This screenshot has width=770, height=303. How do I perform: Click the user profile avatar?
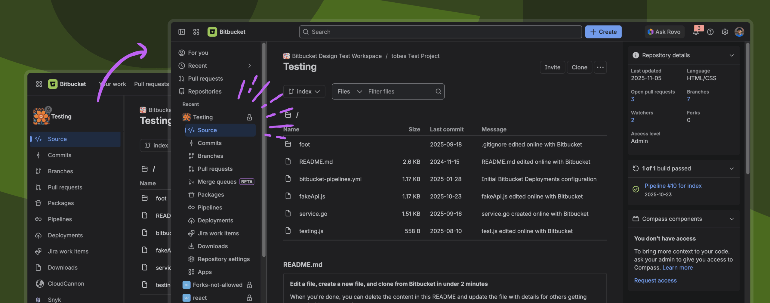click(739, 32)
